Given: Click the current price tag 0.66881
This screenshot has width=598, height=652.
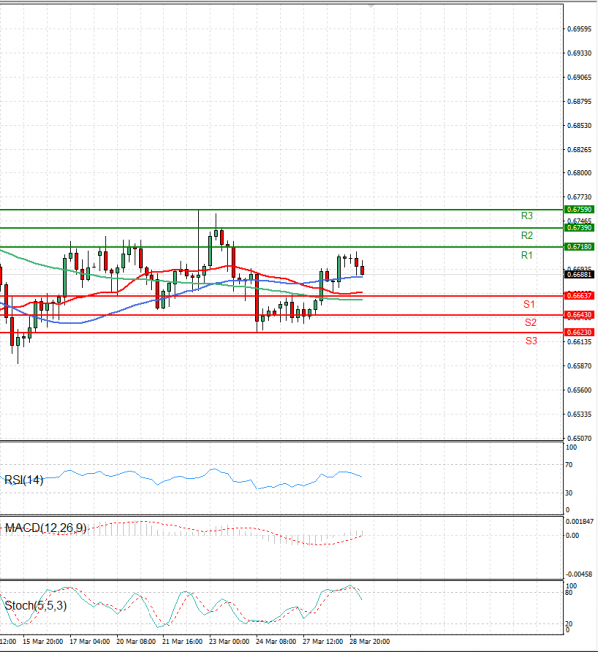Looking at the screenshot, I should click(x=579, y=274).
